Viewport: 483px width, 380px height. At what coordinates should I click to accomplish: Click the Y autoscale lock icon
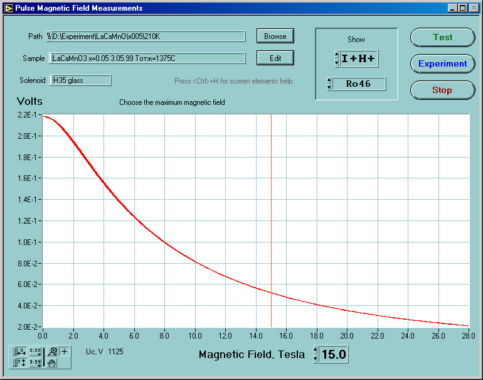point(19,362)
